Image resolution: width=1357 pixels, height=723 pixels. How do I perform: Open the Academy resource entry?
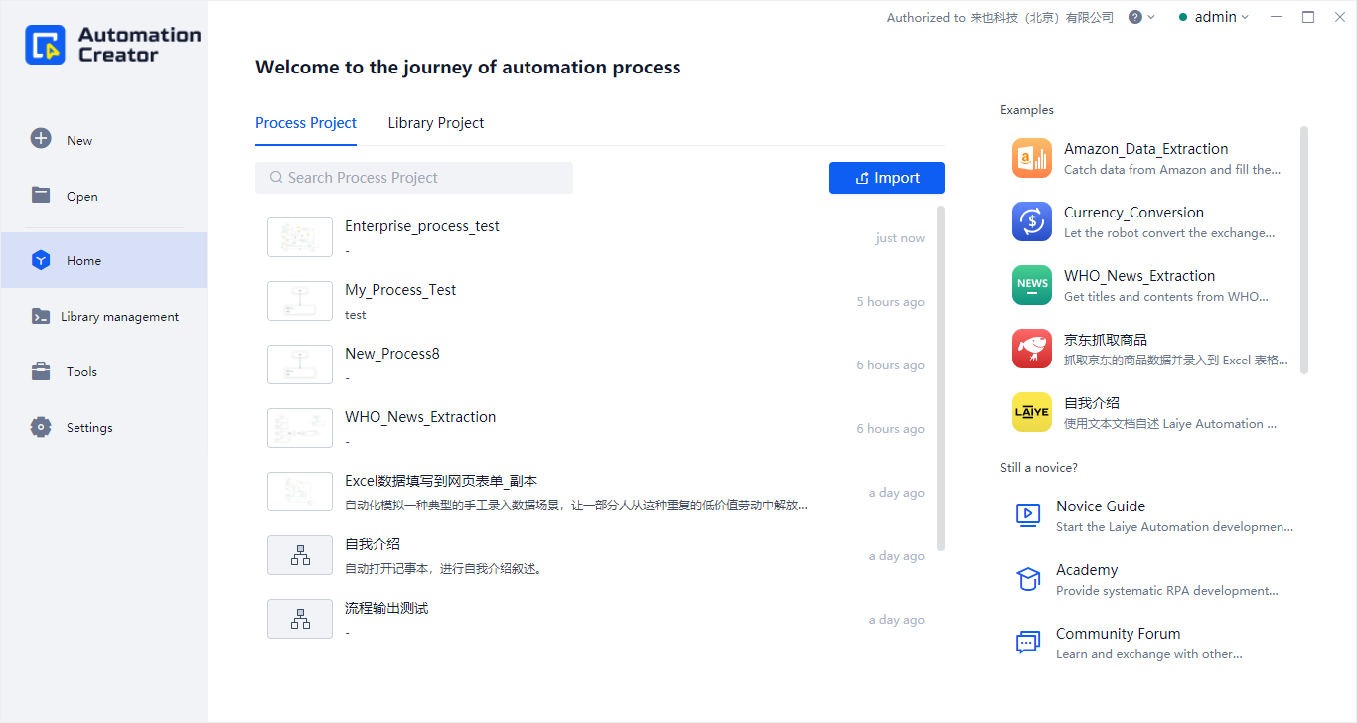1087,569
